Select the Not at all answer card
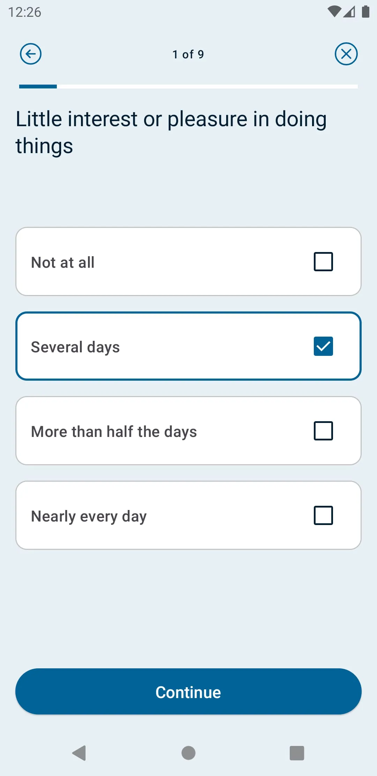Image resolution: width=377 pixels, height=776 pixels. (188, 261)
